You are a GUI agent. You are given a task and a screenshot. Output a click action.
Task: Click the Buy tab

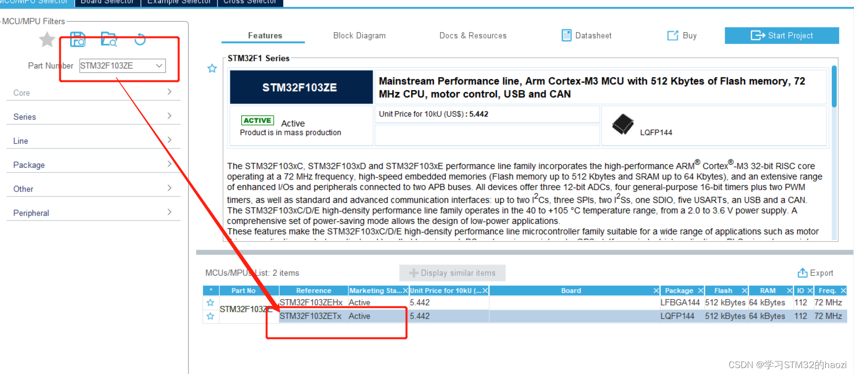pos(682,36)
